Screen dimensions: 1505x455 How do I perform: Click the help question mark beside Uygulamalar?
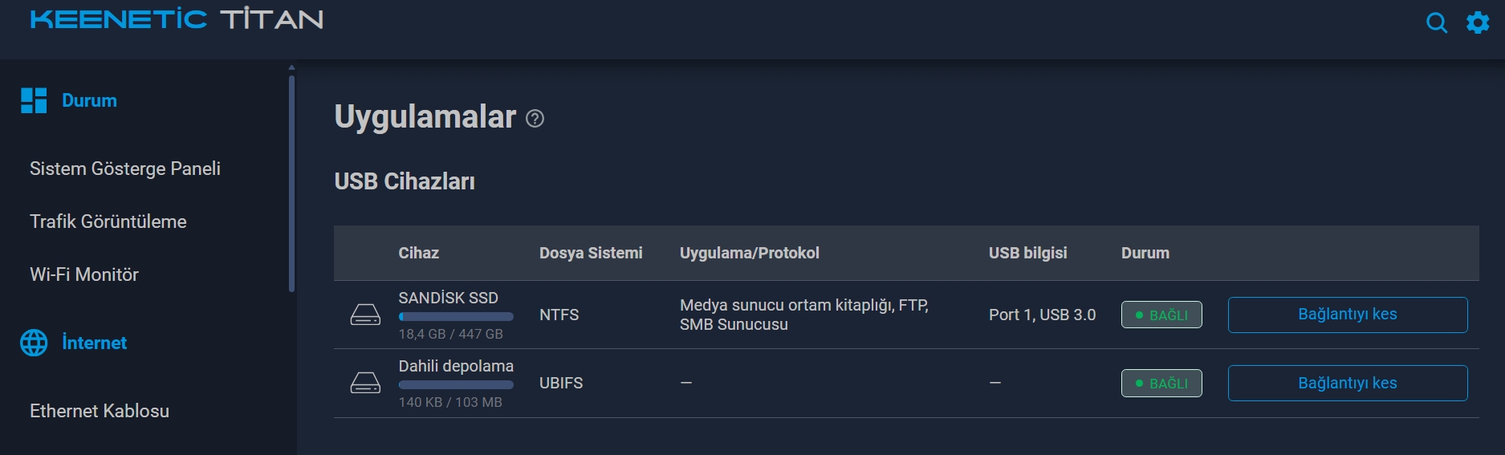pyautogui.click(x=535, y=119)
